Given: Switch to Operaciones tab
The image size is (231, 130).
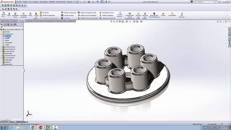Looking at the screenshot, I should coord(5,21).
